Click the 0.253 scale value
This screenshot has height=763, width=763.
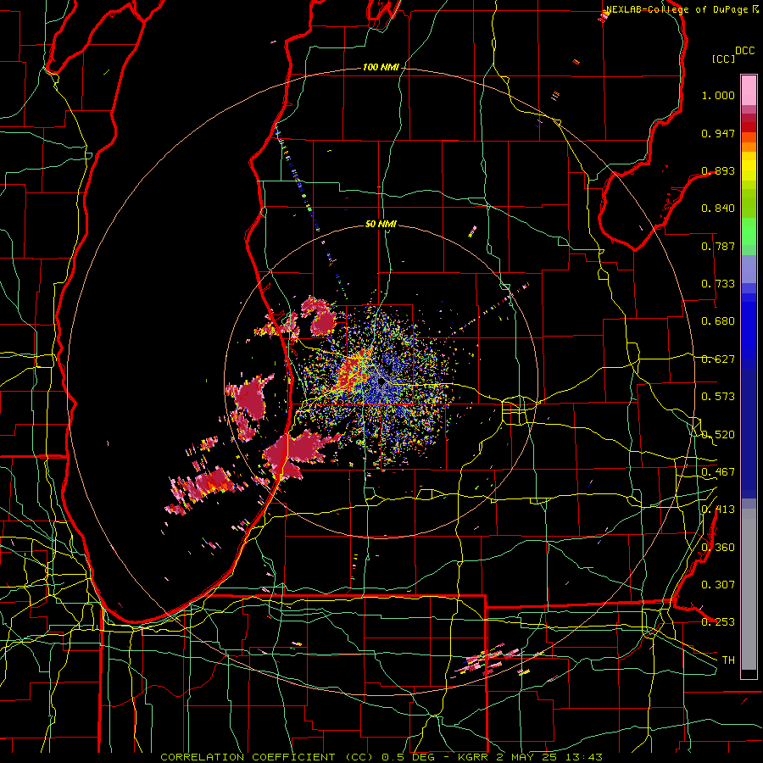(718, 622)
